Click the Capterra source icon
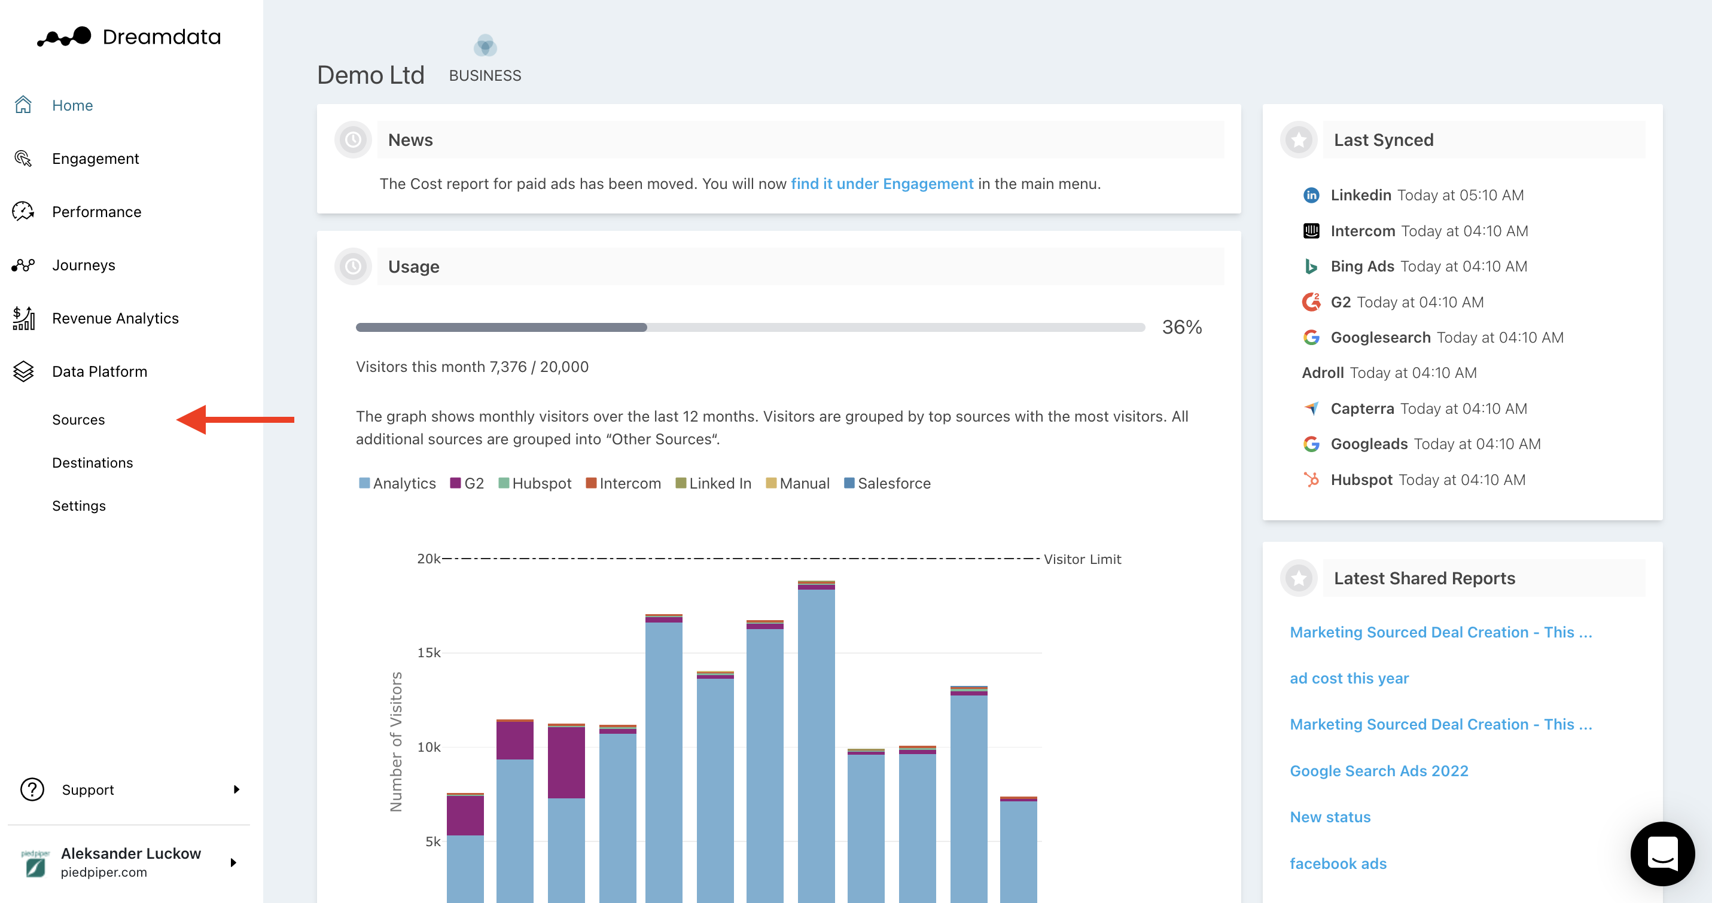 pos(1311,408)
